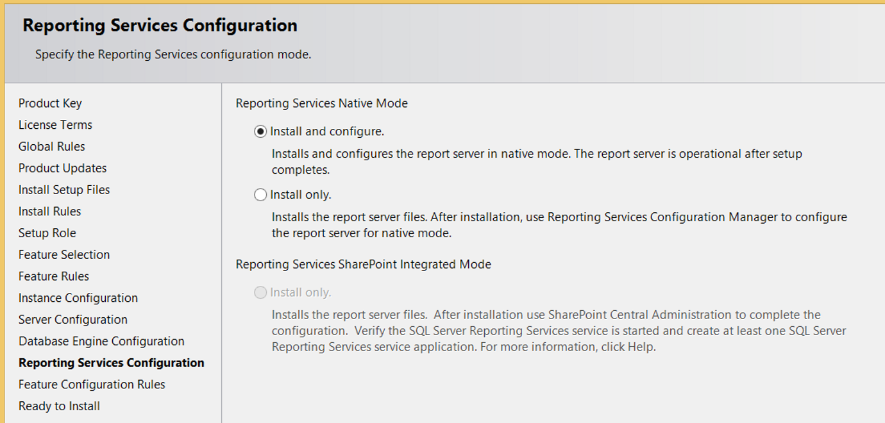Click the "Specify the Reporting Services configuration mode" subtitle
The width and height of the screenshot is (885, 423).
[x=173, y=54]
